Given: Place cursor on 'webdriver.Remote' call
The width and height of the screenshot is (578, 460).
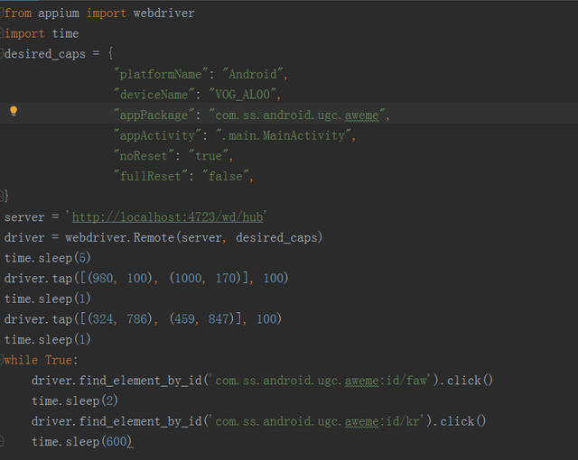Looking at the screenshot, I should point(119,238).
